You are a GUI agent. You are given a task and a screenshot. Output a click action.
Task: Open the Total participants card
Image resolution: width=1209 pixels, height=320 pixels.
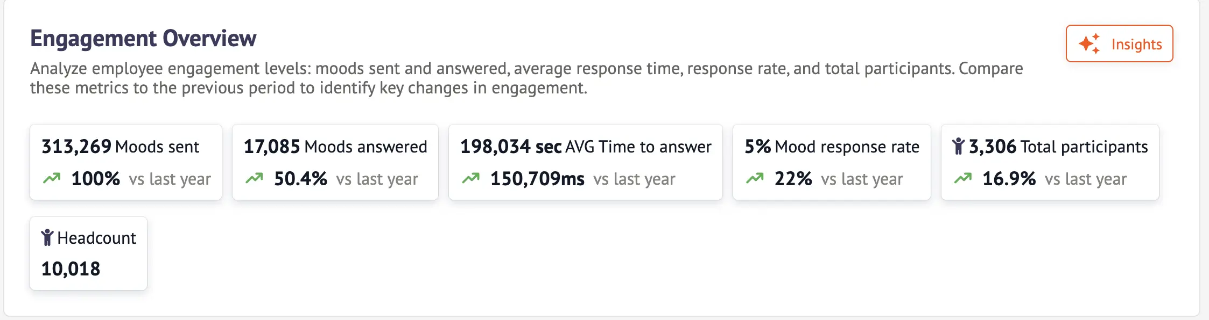pyautogui.click(x=1050, y=162)
